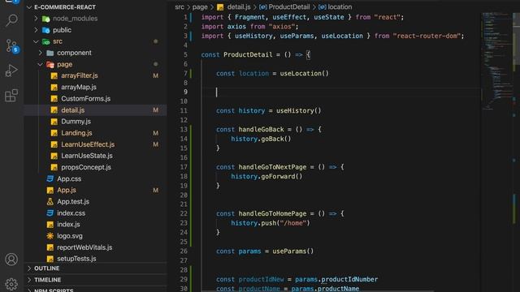The image size is (520, 292).
Task: Open the Accounts menu icon
Action: [x=11, y=260]
